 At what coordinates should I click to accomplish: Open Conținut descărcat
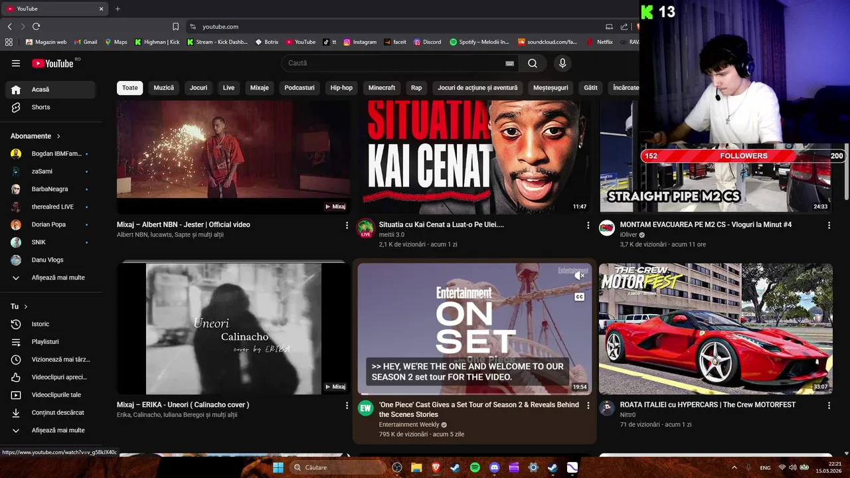[50, 413]
